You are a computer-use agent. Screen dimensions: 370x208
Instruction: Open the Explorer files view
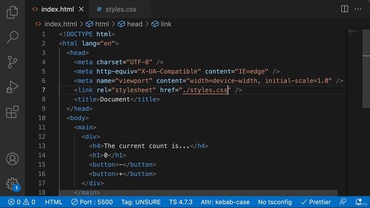(x=12, y=12)
